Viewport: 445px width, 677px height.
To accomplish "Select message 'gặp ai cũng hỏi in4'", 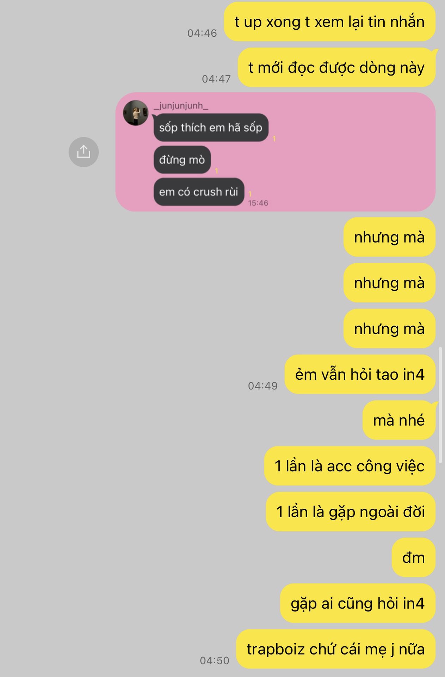I will [358, 603].
